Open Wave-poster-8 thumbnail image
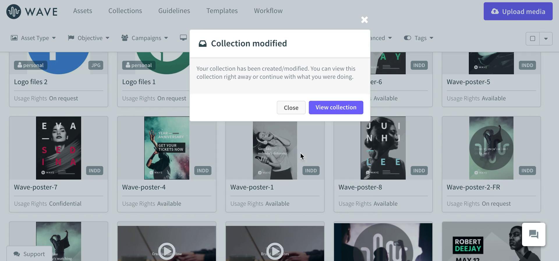Screen dimensions: 559x261 point(383,148)
